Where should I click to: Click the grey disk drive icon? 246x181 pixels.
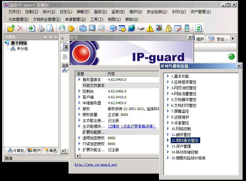coord(141,29)
